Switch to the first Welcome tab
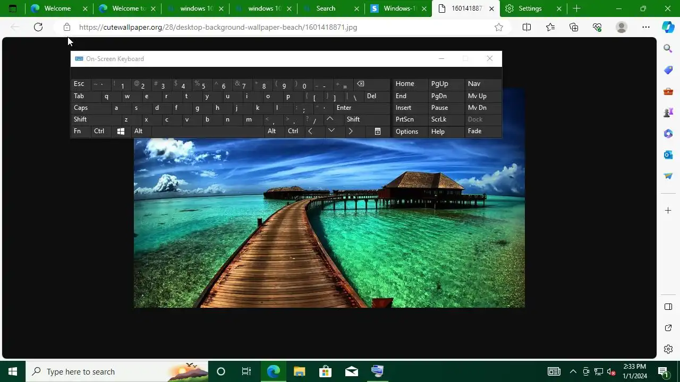Image resolution: width=680 pixels, height=382 pixels. (57, 8)
